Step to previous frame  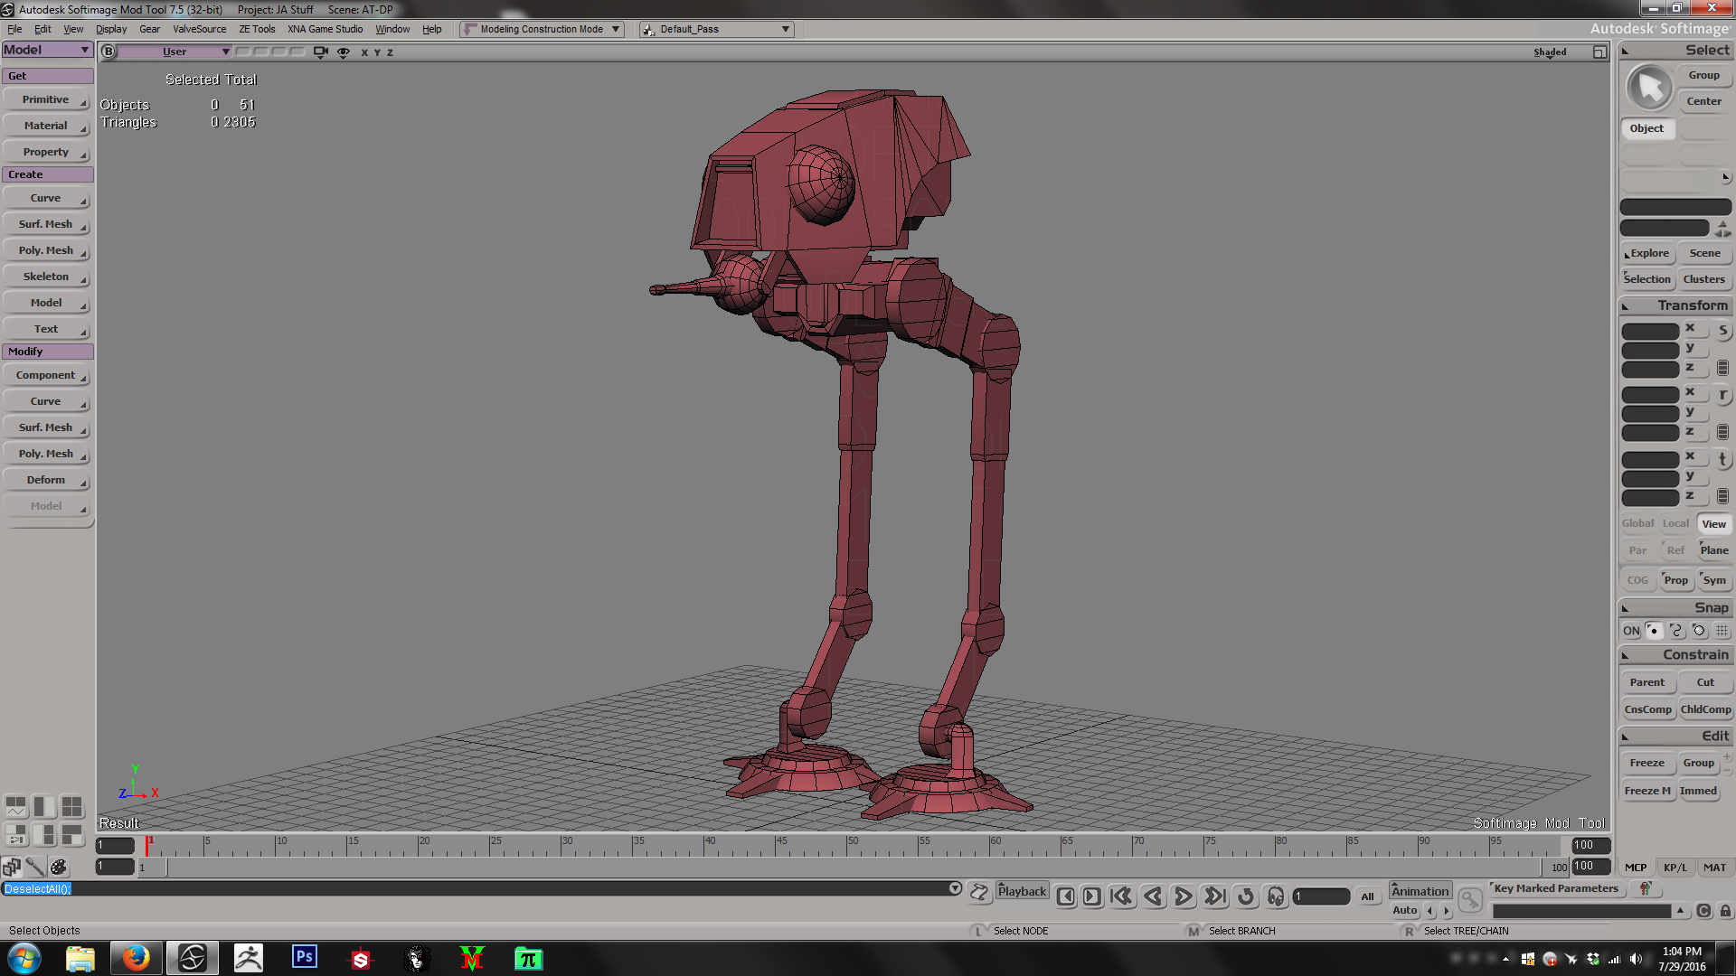pos(1066,896)
